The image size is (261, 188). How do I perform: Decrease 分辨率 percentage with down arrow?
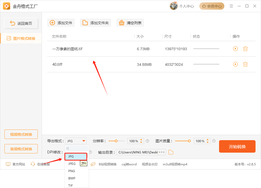[141, 142]
